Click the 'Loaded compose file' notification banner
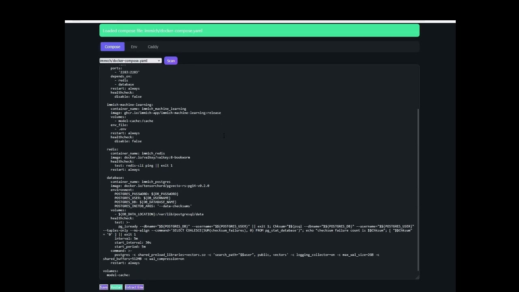This screenshot has height=292, width=519. click(x=259, y=30)
